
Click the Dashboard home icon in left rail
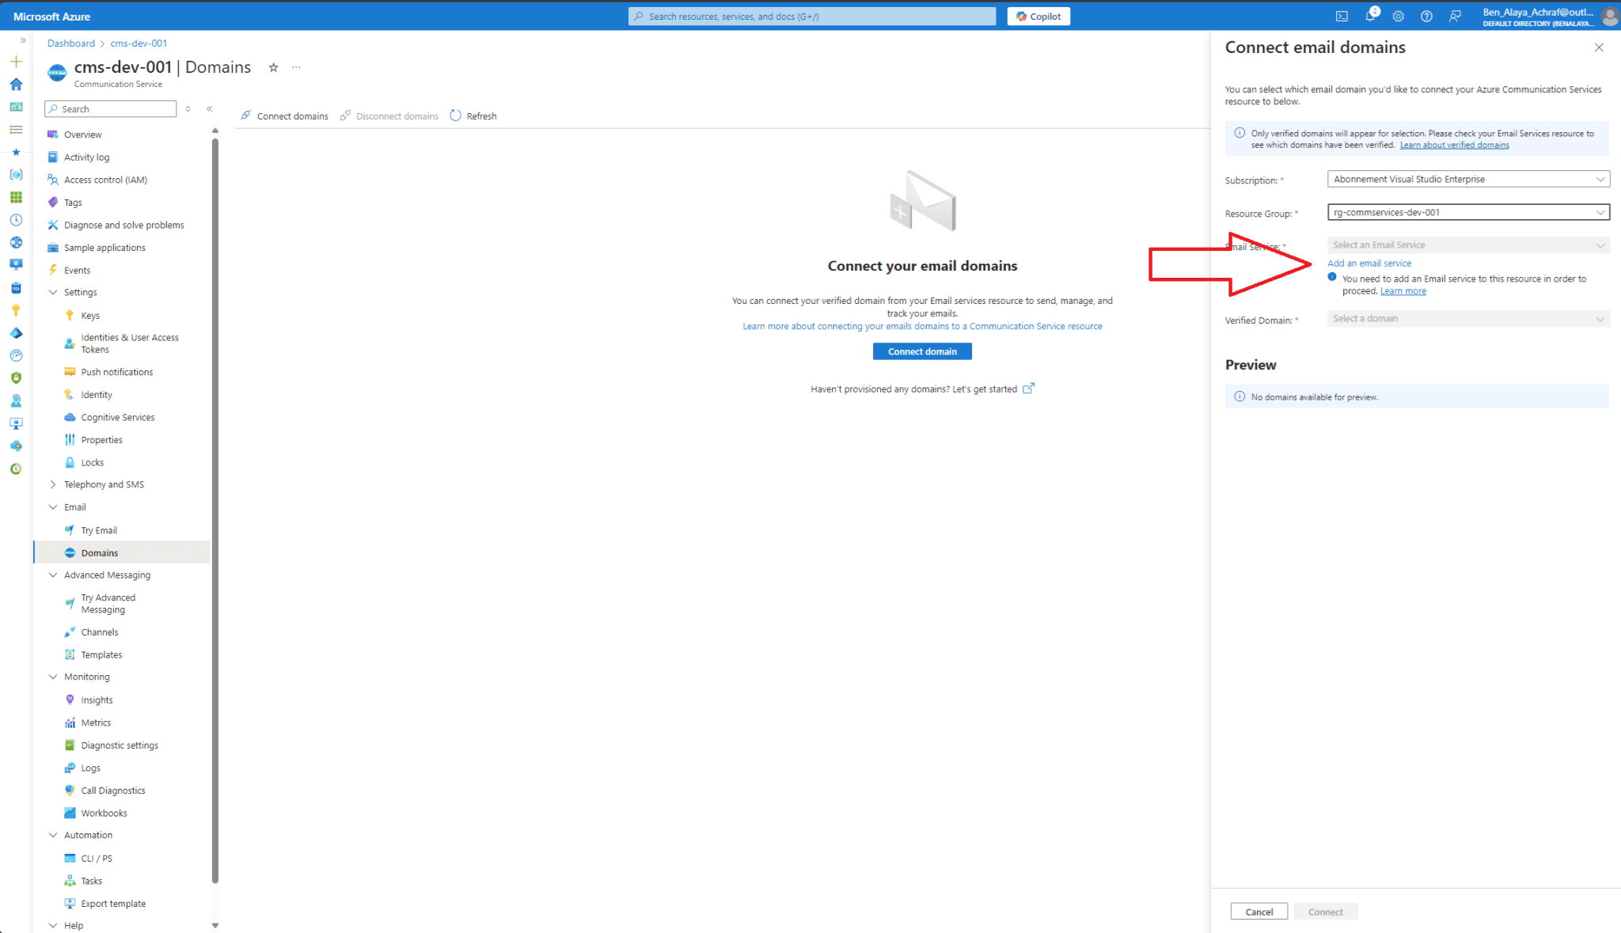tap(16, 84)
